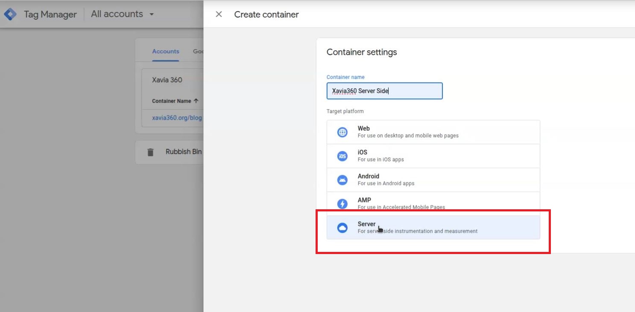The width and height of the screenshot is (635, 312).
Task: Click the Rubbish Bin label
Action: pyautogui.click(x=184, y=152)
